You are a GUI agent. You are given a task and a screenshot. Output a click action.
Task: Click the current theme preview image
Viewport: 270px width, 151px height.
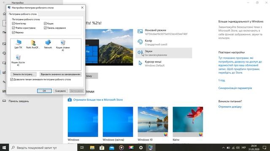pyautogui.click(x=109, y=47)
